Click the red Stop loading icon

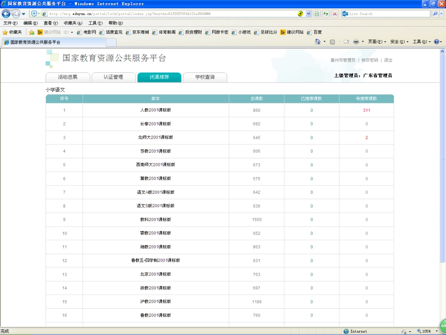click(335, 14)
